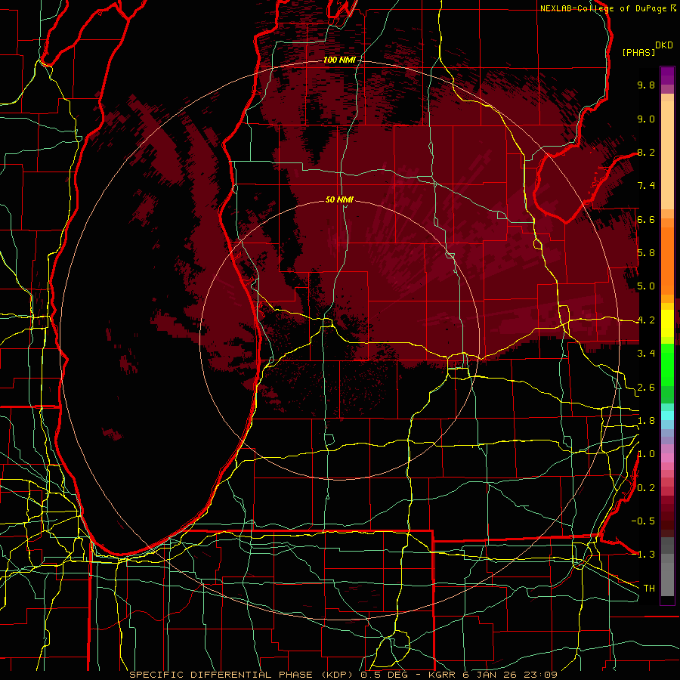Click the 1.0 value on the color scale
This screenshot has width=680, height=680.
coord(646,454)
